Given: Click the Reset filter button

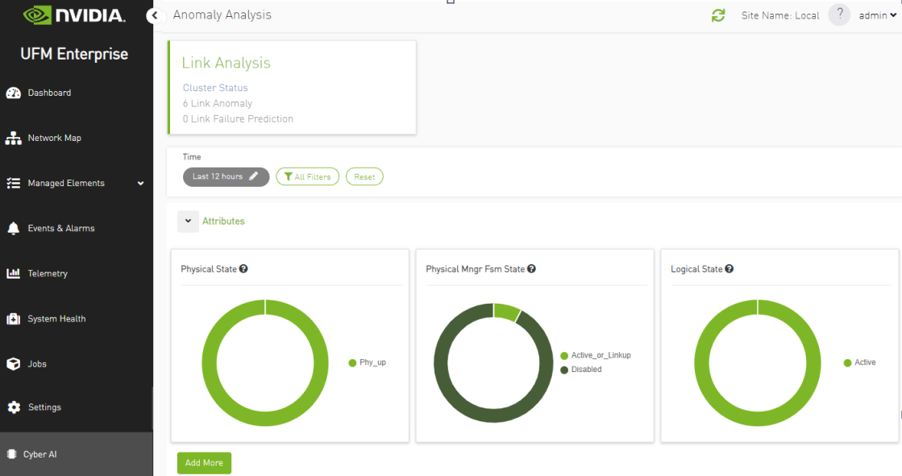Looking at the screenshot, I should tap(364, 176).
